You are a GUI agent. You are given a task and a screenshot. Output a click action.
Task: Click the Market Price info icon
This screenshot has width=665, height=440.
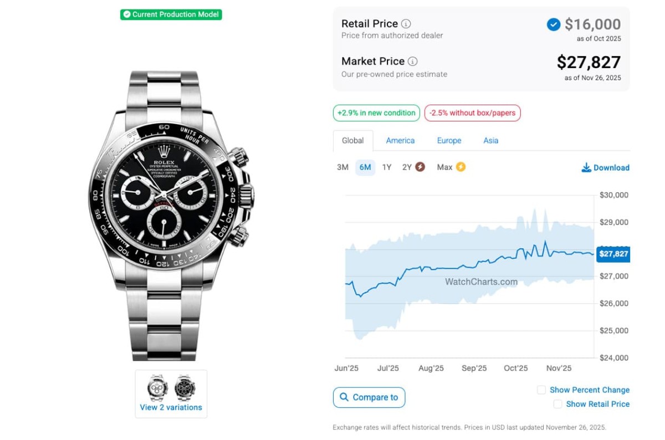pyautogui.click(x=413, y=62)
